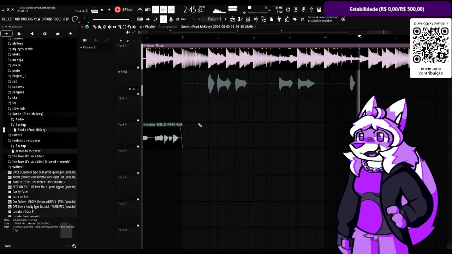This screenshot has height=254, width=452.
Task: Select the Slip tool in playlist toolbar
Action: 114,27
